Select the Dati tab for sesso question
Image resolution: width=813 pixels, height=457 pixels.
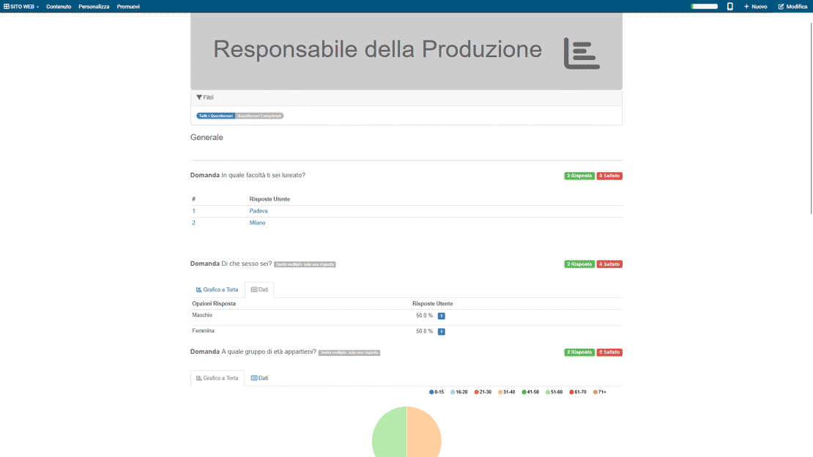pos(259,289)
